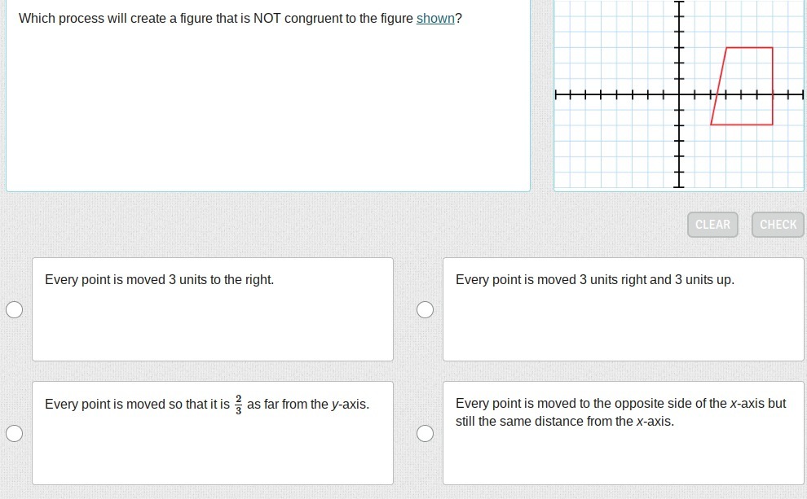This screenshot has height=499, width=807.
Task: Choose radio for opposite side of x-axis option
Action: pos(425,433)
